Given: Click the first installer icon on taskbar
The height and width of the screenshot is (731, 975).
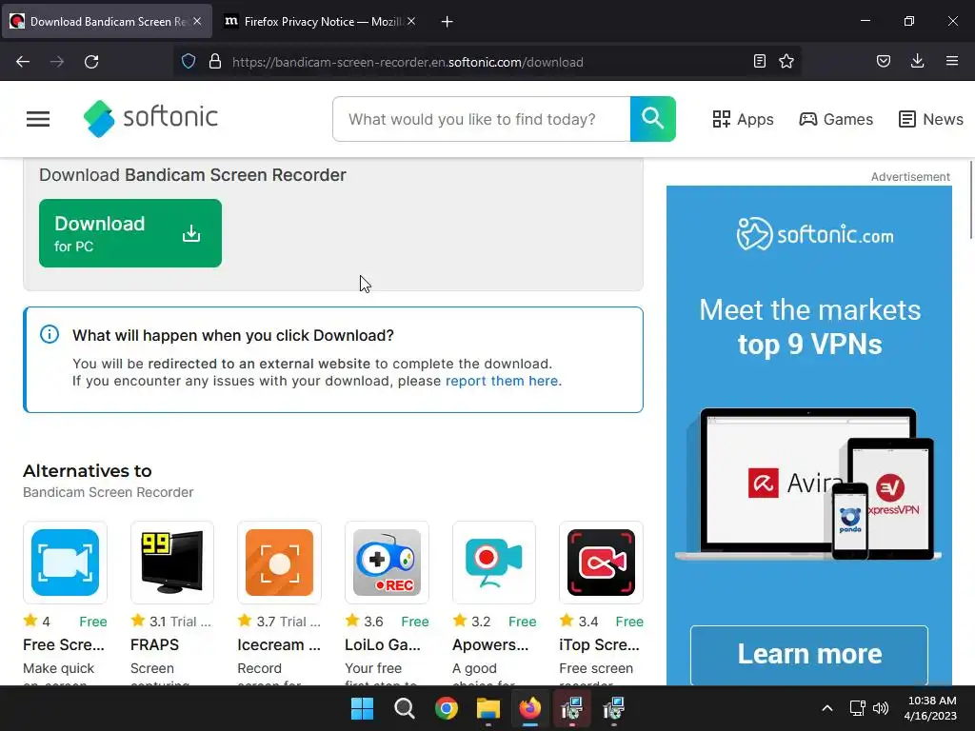Looking at the screenshot, I should click(571, 708).
